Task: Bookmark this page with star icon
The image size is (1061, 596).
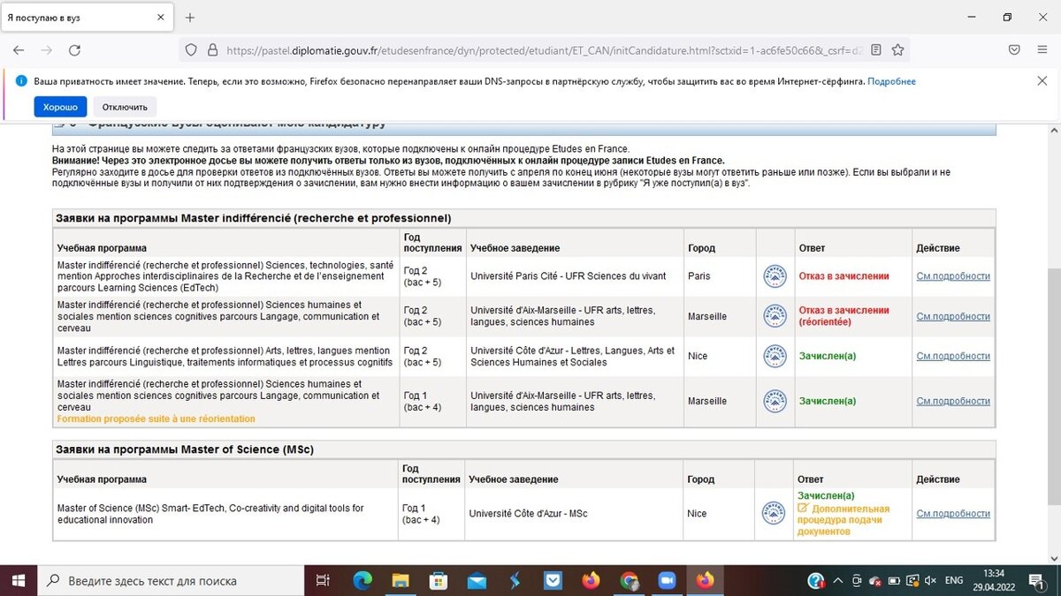Action: pos(898,50)
